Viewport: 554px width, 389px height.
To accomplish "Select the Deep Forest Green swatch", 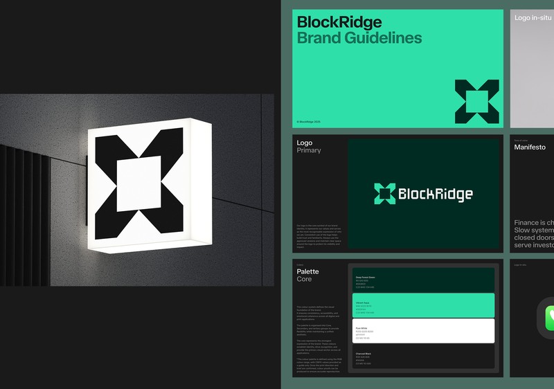I will [x=423, y=280].
